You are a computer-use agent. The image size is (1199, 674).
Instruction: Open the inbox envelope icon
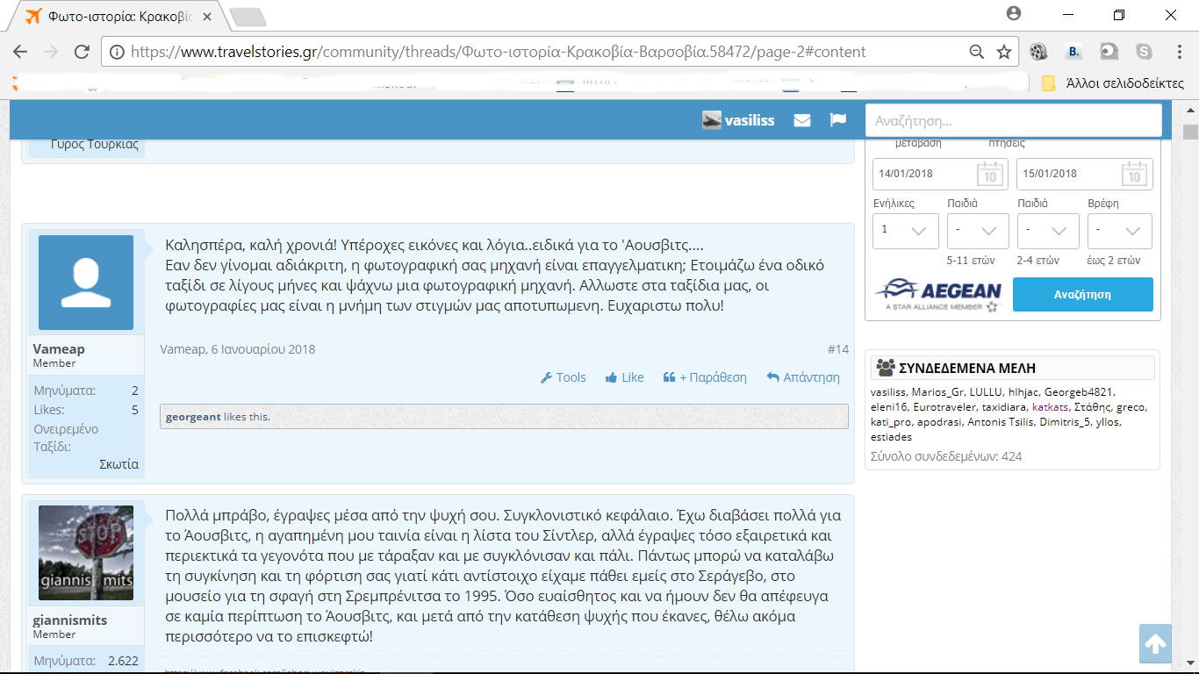point(801,120)
